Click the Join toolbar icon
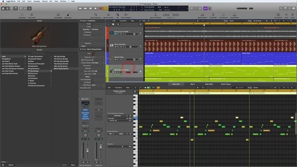 117,15
